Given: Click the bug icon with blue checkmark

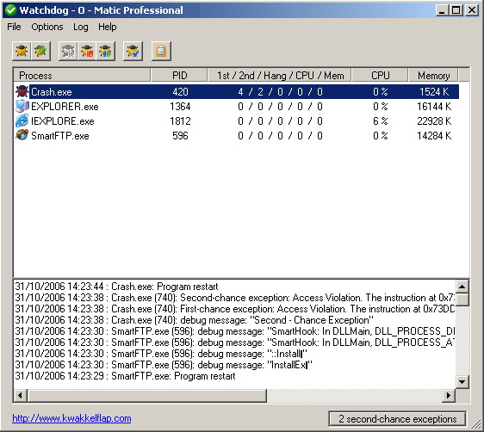Looking at the screenshot, I should (133, 51).
